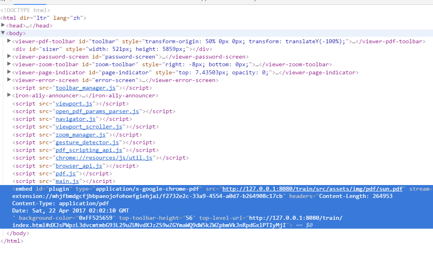The width and height of the screenshot is (433, 263).
Task: Open the gesture_detector.js link
Action: click(x=87, y=143)
